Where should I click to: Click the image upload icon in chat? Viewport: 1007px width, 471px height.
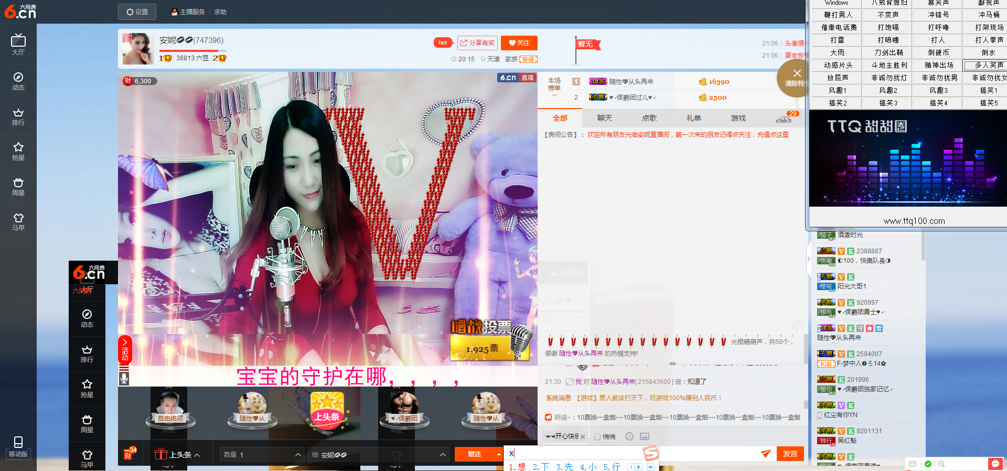(x=645, y=436)
